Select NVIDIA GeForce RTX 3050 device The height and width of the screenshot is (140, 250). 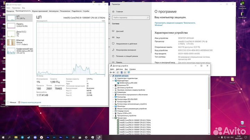pyautogui.click(x=128, y=83)
